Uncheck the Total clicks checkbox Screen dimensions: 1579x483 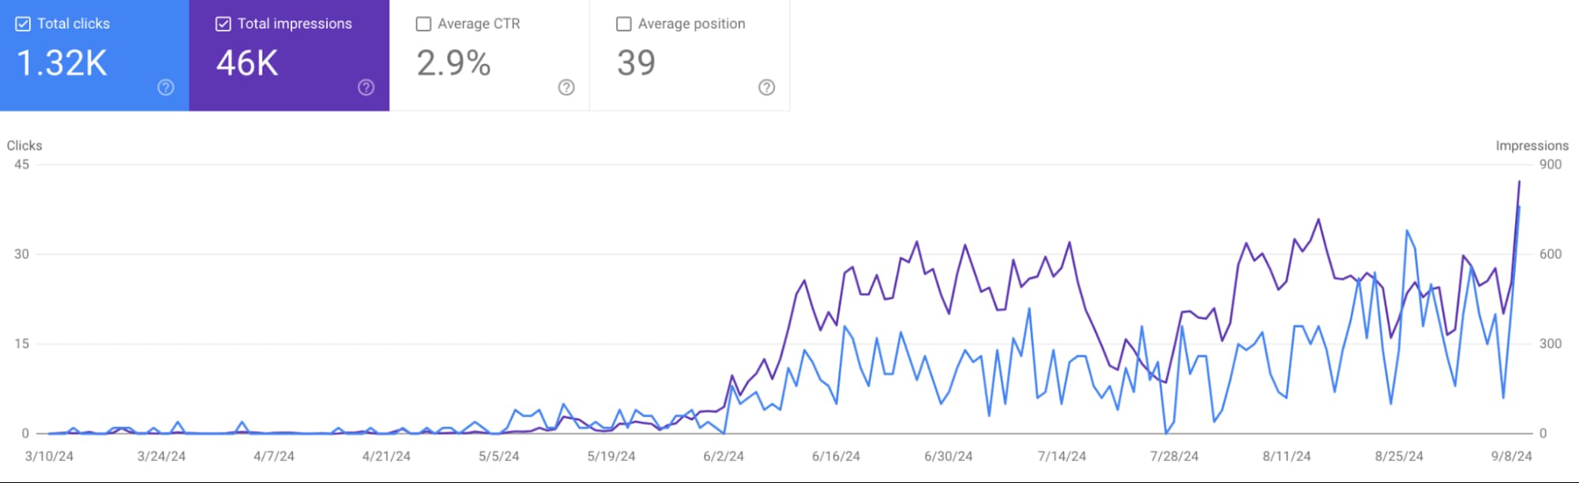point(21,24)
